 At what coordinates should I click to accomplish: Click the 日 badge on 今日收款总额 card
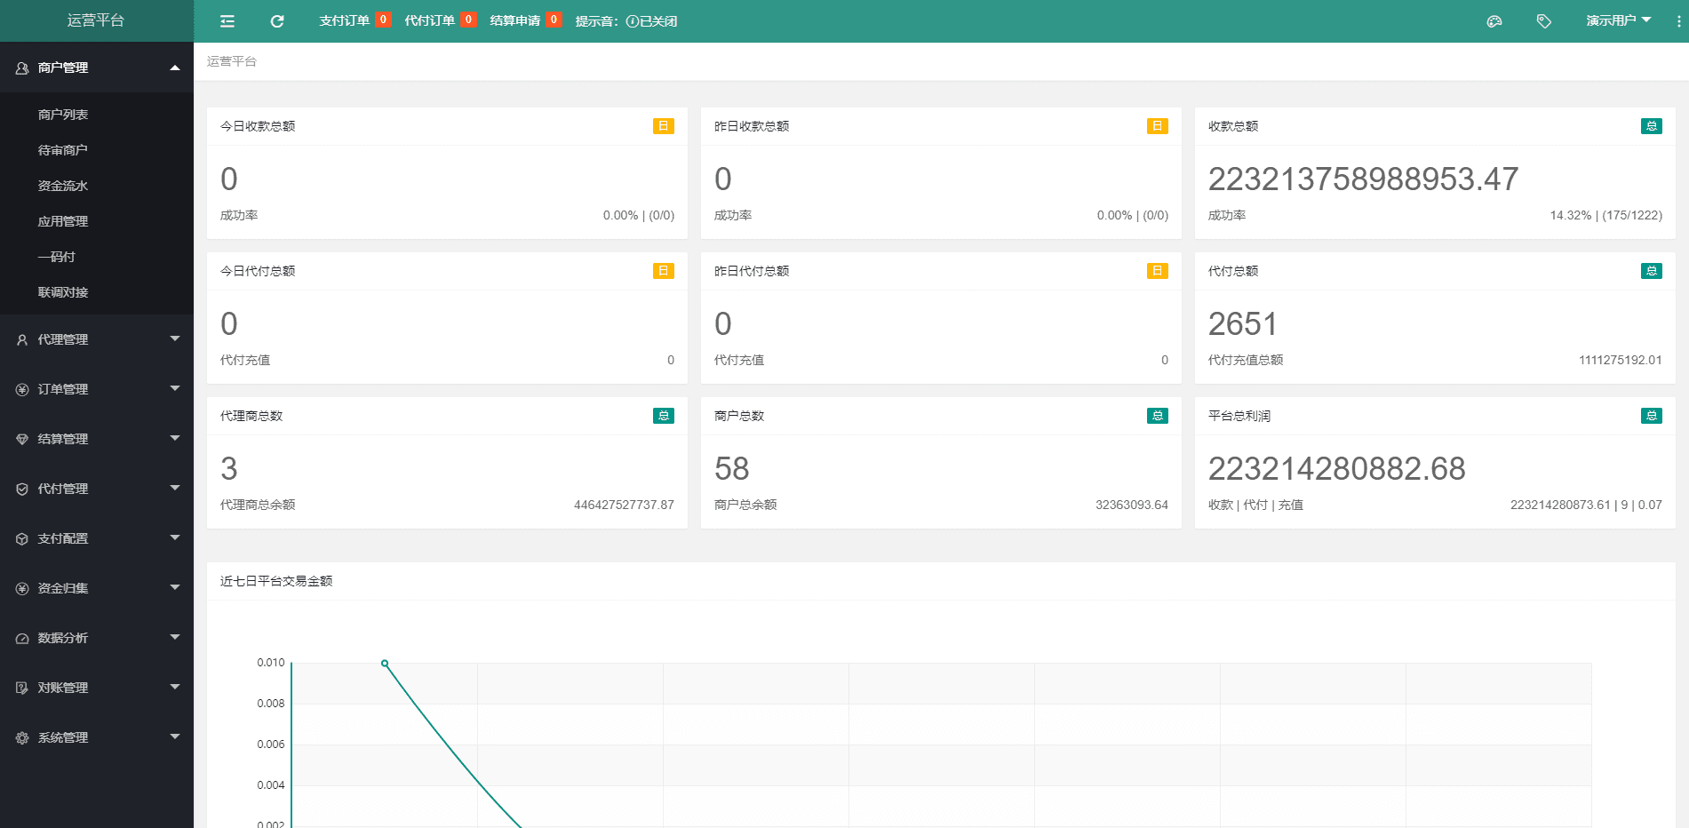coord(663,126)
